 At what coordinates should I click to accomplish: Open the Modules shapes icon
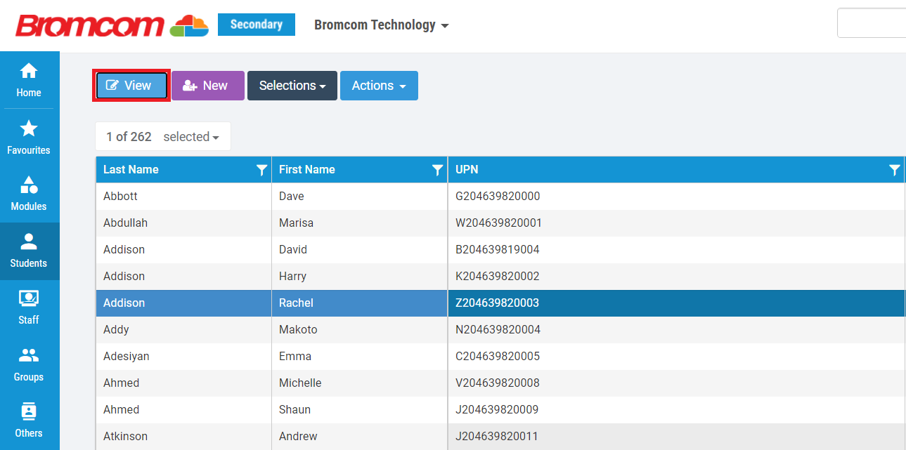[29, 185]
